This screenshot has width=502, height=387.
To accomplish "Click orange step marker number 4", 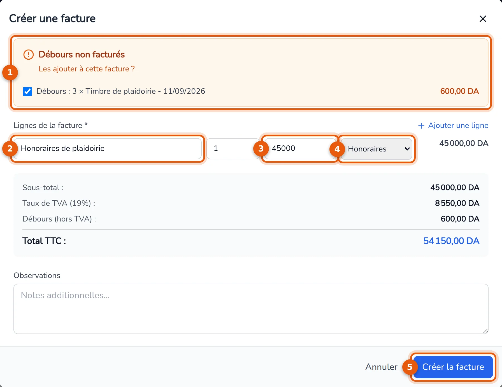I will point(337,149).
